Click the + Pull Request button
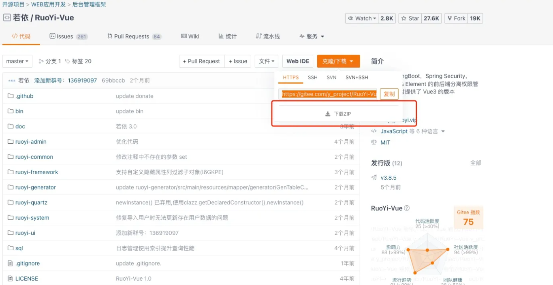Viewport: 553px width, 285px height. (201, 61)
